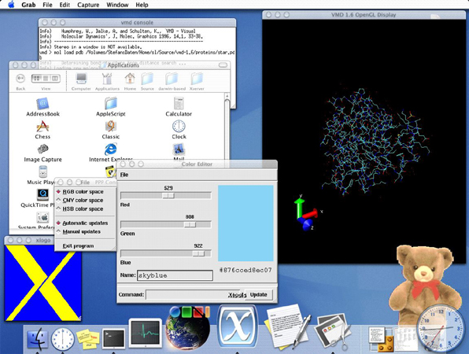This screenshot has height=354, width=469.
Task: Click the analog clock at Dock's right end
Action: tap(440, 328)
